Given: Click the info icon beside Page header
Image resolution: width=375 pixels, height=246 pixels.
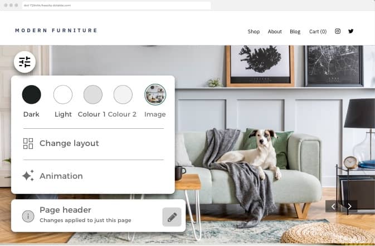Looking at the screenshot, I should coord(28,216).
